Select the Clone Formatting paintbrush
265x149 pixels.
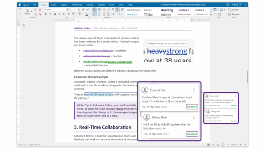click(x=40, y=9)
